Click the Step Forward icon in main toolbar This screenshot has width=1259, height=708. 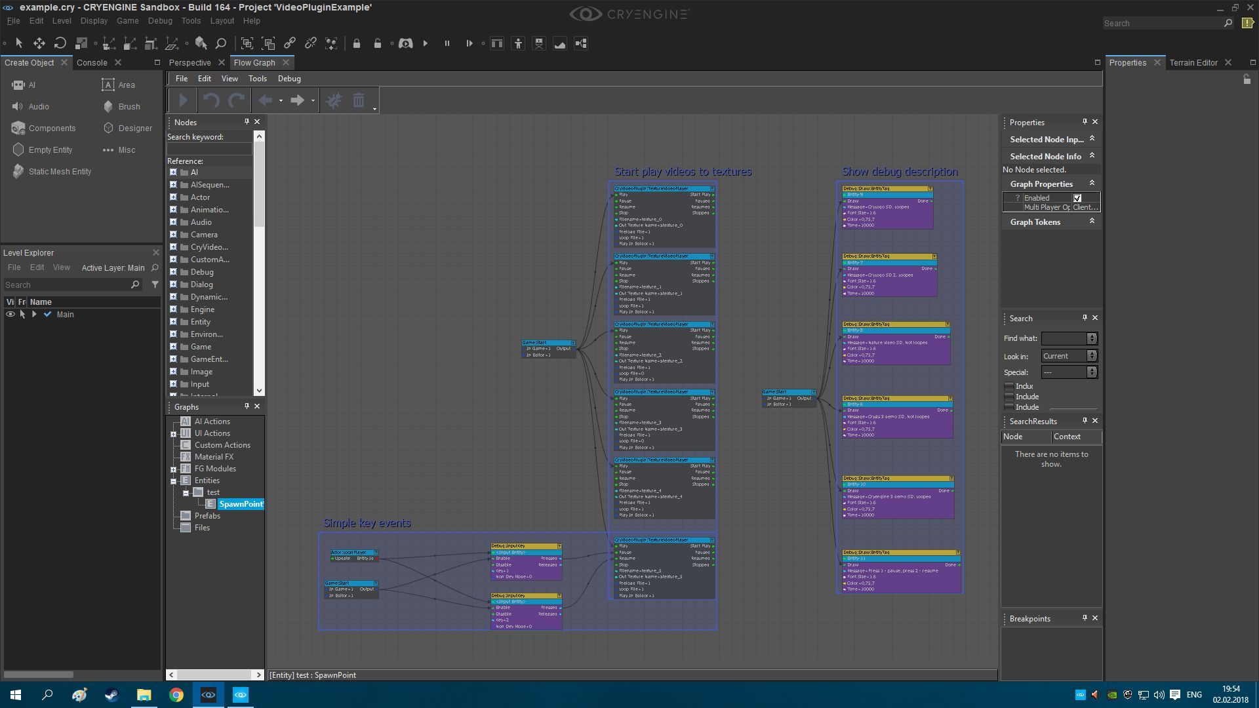[469, 43]
